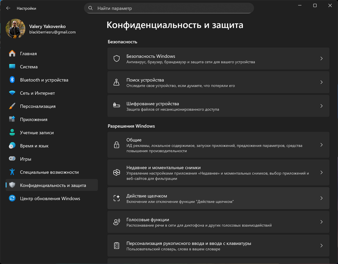This screenshot has width=338, height=264.
Task: Open the Голосовые функции row title
Action: coord(148,220)
